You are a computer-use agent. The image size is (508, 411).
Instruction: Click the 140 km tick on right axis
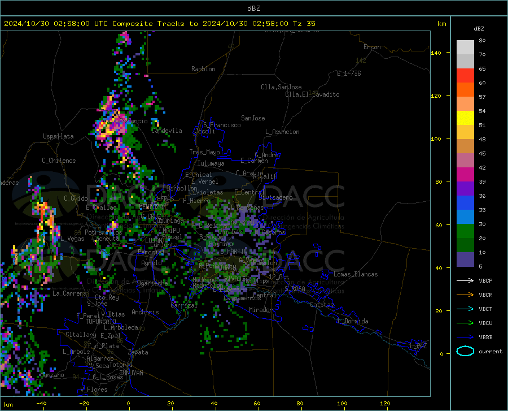tap(436, 53)
